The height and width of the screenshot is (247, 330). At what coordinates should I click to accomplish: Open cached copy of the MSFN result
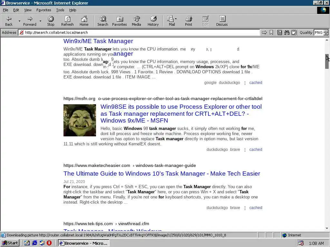coord(256,150)
